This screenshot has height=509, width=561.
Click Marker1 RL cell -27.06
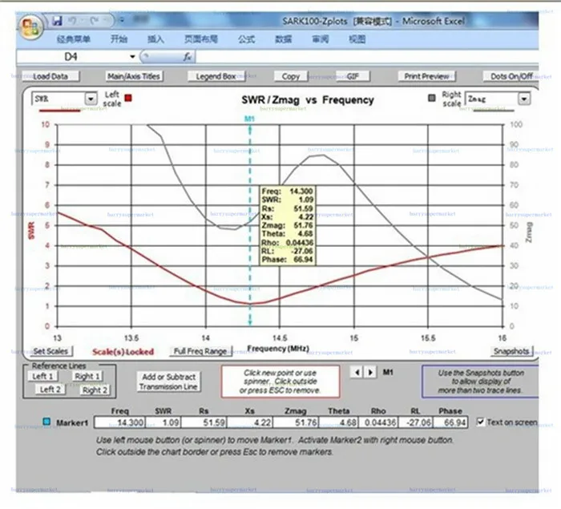[x=415, y=422]
